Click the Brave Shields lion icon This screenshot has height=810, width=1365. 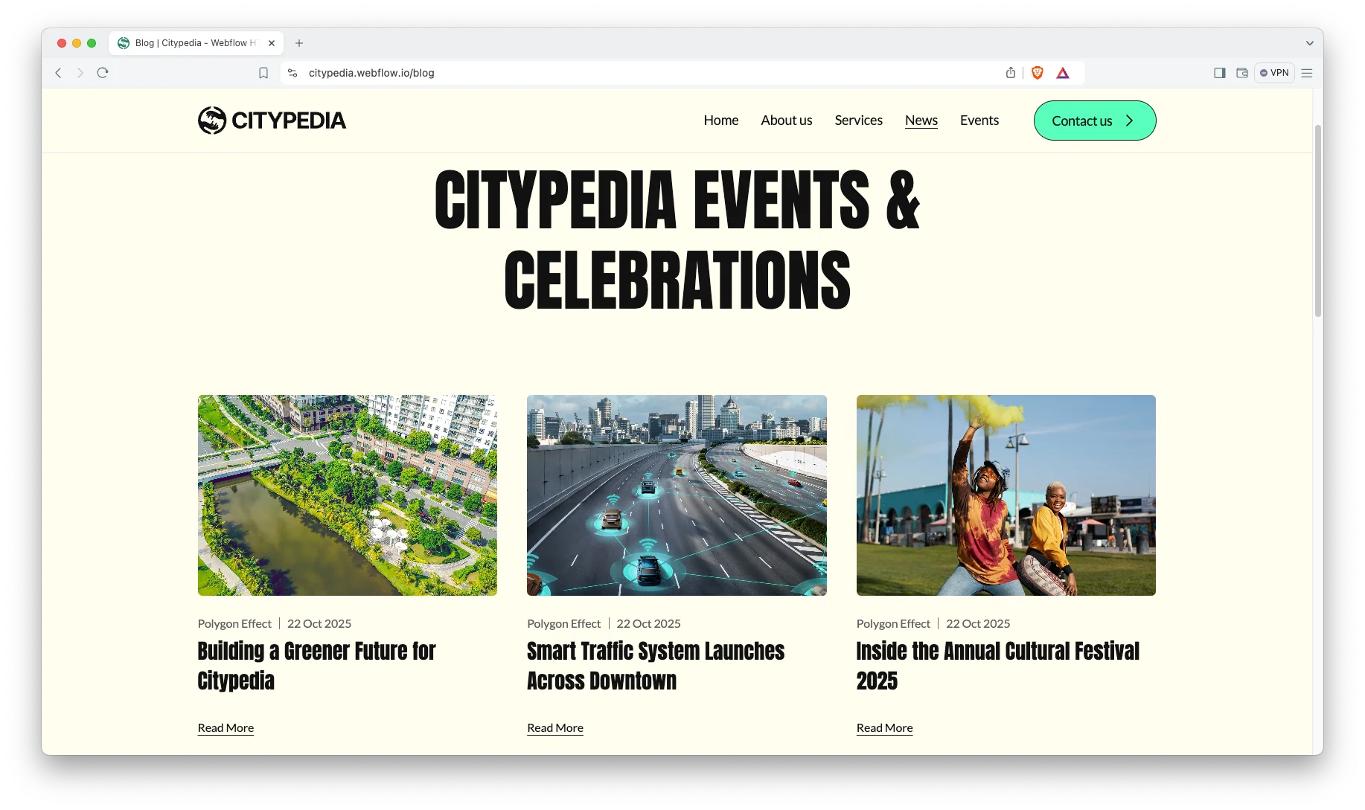pos(1038,73)
